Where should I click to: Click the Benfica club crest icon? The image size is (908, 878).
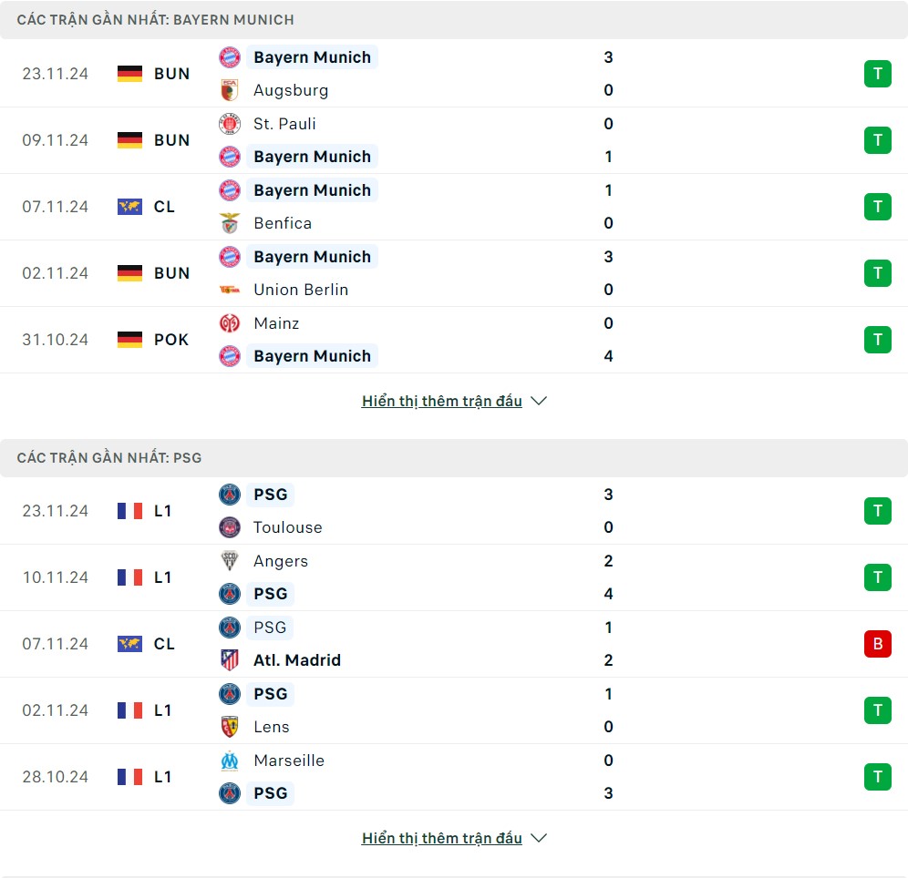(230, 223)
